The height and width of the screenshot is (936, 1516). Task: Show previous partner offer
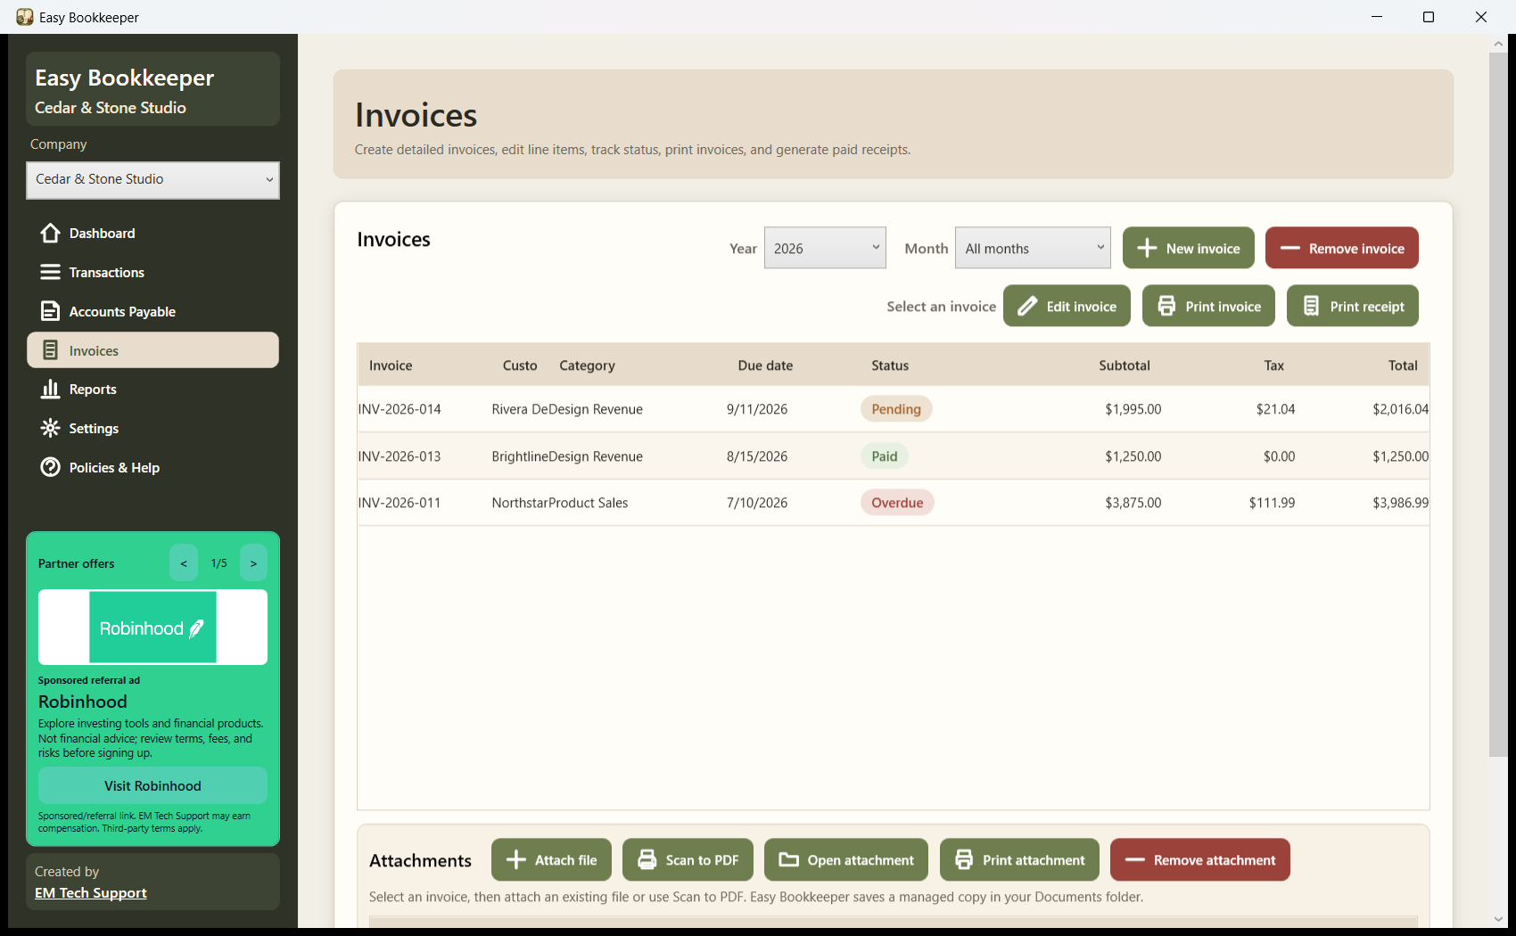[x=184, y=563]
